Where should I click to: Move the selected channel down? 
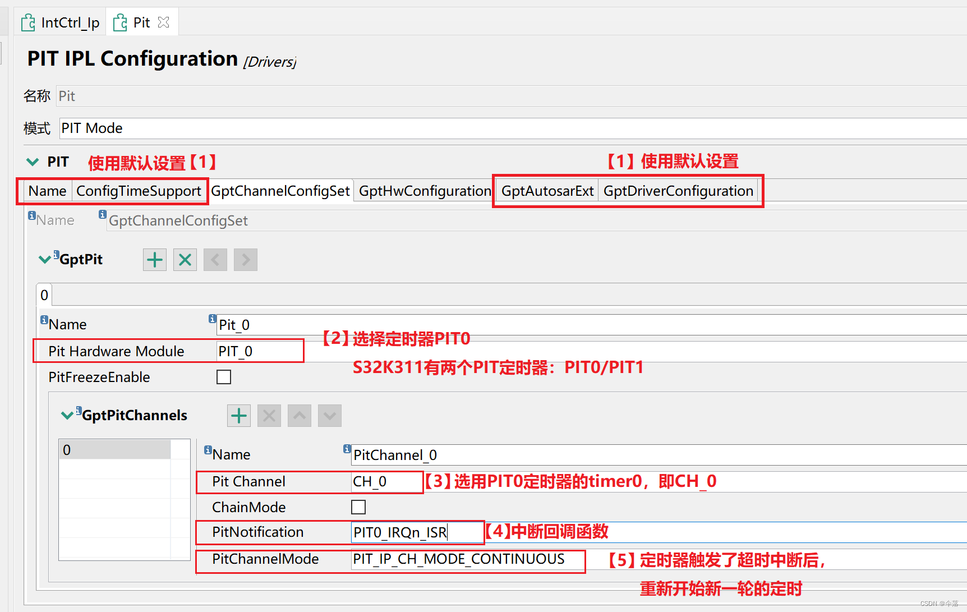(329, 415)
